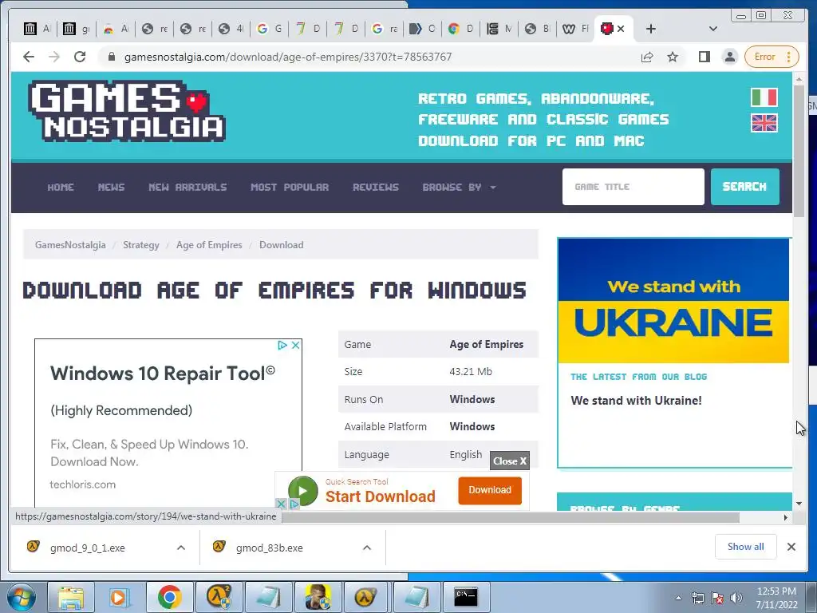The width and height of the screenshot is (817, 613).
Task: Open the Windows Start menu
Action: [x=22, y=597]
